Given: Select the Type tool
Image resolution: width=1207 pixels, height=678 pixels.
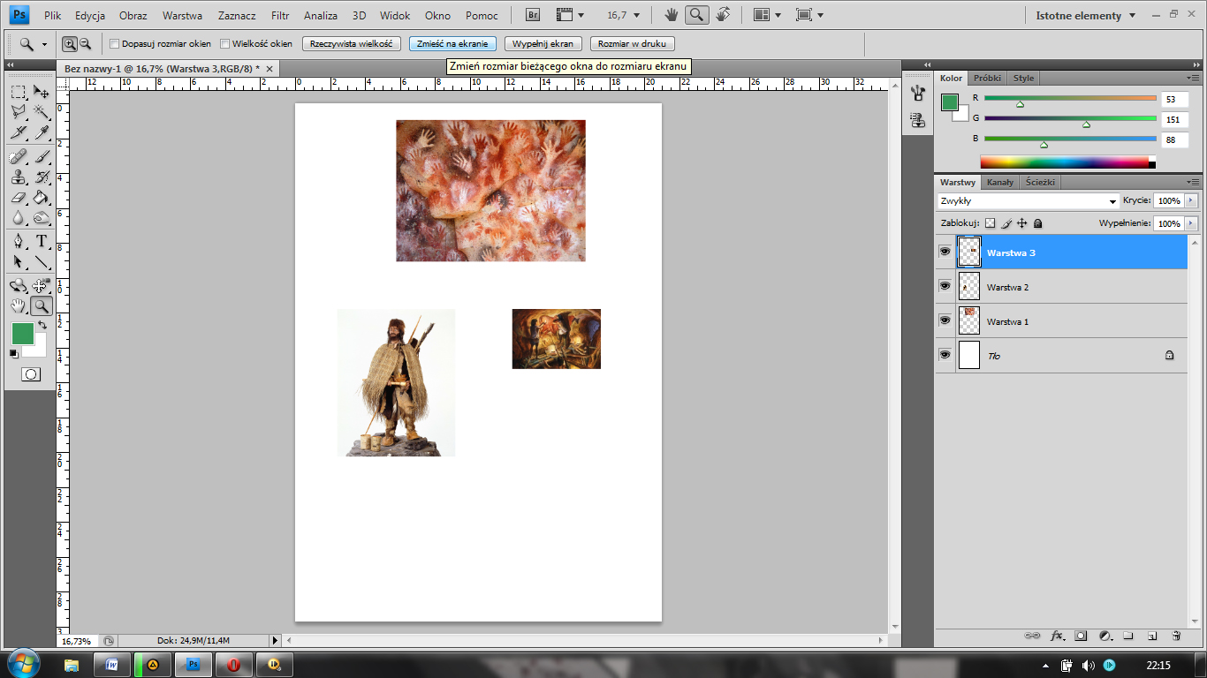Looking at the screenshot, I should (42, 241).
